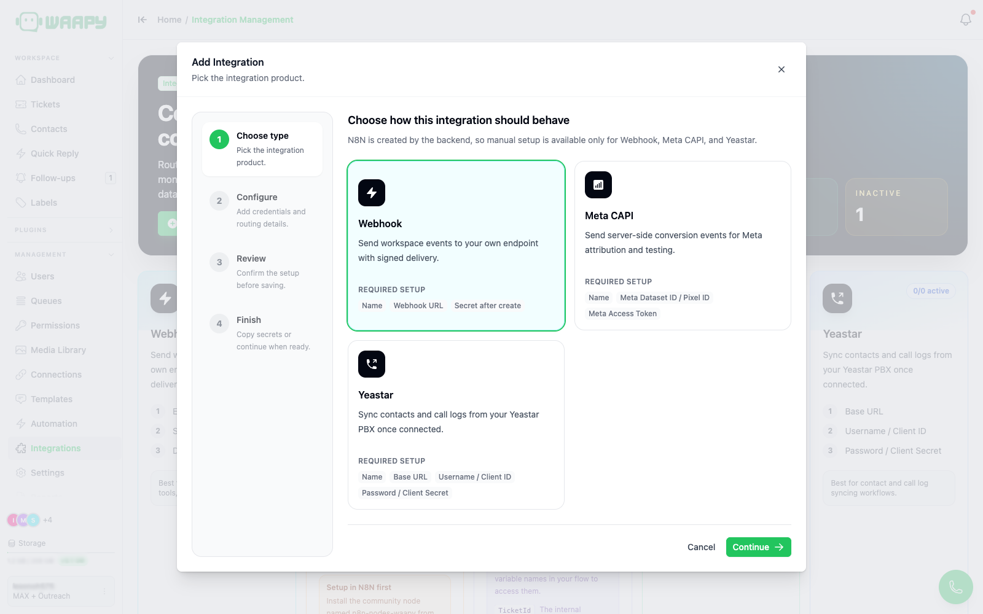
Task: Click the Permissions key icon
Action: (21, 325)
